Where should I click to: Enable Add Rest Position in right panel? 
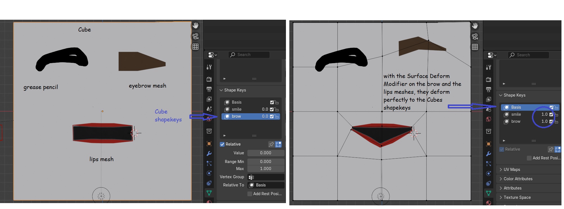[x=529, y=158]
